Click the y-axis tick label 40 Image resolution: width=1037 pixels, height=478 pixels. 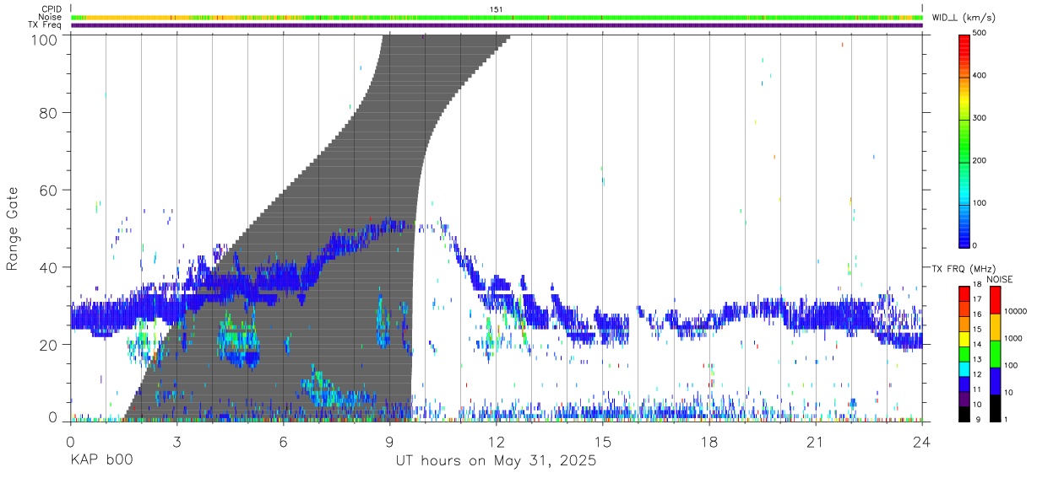tap(47, 268)
